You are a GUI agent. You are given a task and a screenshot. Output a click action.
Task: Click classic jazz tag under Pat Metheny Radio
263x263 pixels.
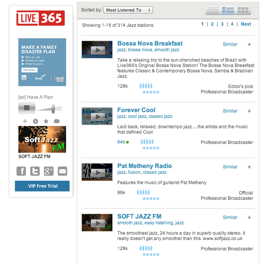click(155, 172)
